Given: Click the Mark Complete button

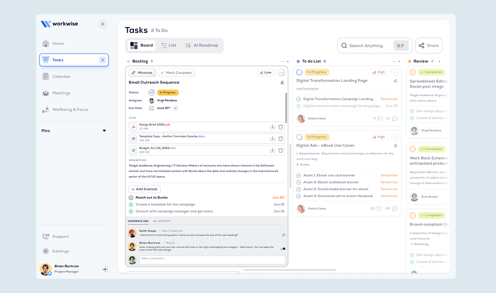Looking at the screenshot, I should point(176,72).
